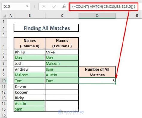The height and width of the screenshot is (118, 142).
Task: Select cell containing Philip
Action: click(x=30, y=52)
